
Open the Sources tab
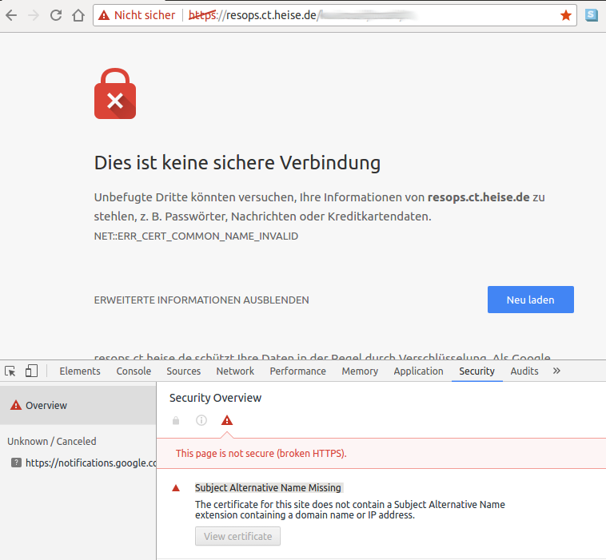pyautogui.click(x=184, y=371)
